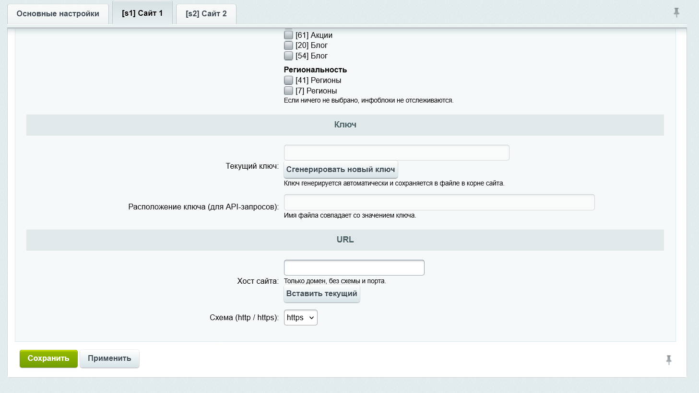This screenshot has width=699, height=393.
Task: Check the [54] Блог checkbox
Action: (288, 56)
